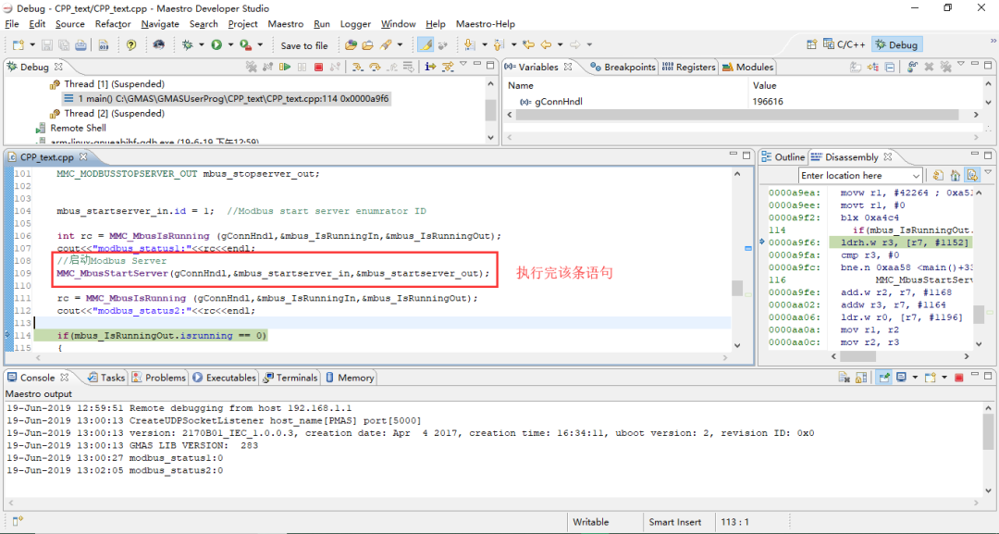The width and height of the screenshot is (999, 534).
Task: Toggle Pin Console icon
Action: (883, 378)
